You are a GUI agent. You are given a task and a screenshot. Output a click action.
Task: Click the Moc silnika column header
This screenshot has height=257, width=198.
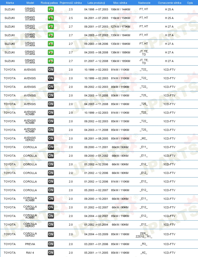(x=120, y=3)
